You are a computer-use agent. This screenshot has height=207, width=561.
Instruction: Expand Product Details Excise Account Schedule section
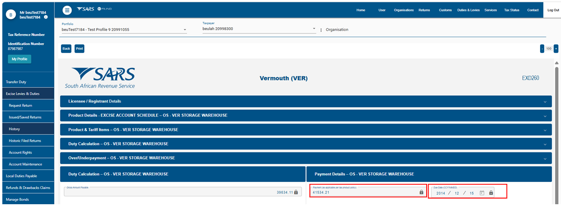coord(306,115)
